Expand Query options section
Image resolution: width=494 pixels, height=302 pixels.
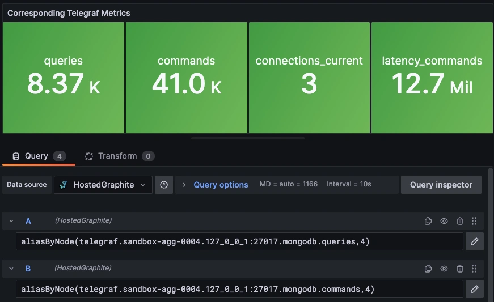[x=184, y=185]
